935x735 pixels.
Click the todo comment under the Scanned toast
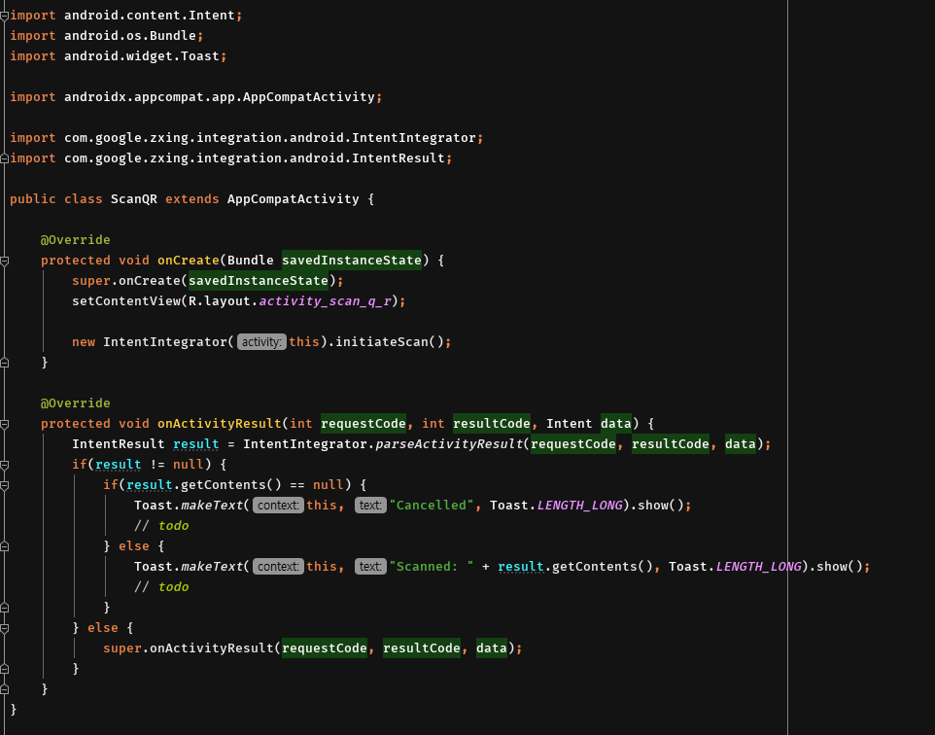coord(161,587)
